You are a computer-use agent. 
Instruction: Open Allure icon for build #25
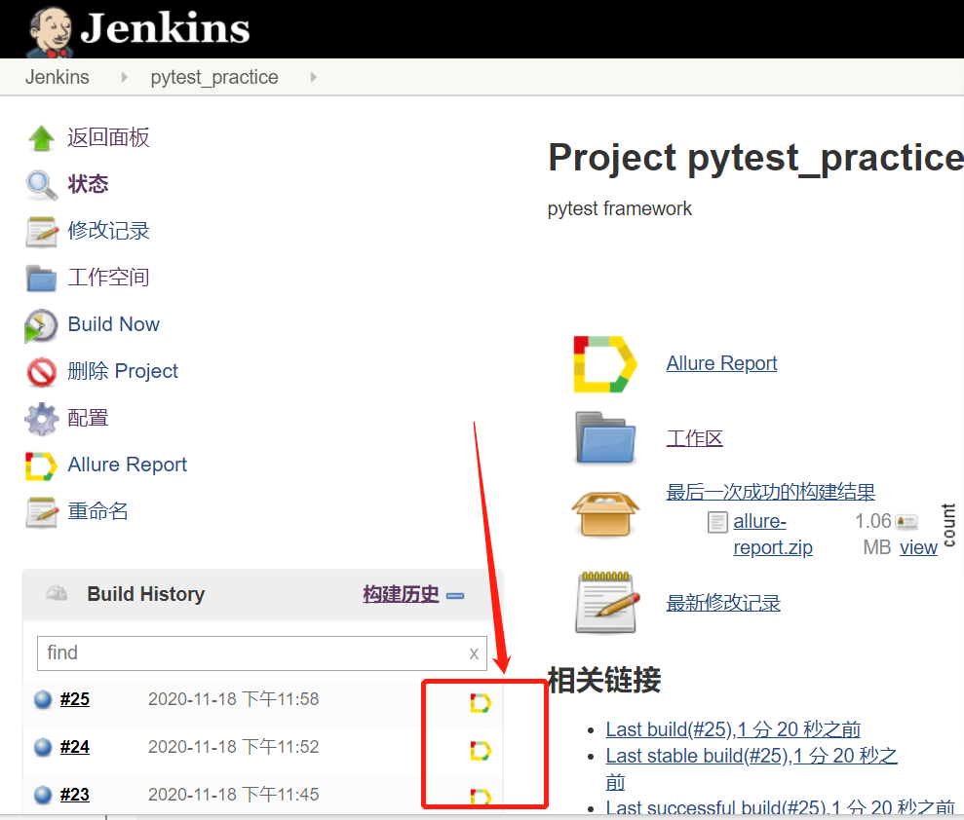(x=481, y=703)
